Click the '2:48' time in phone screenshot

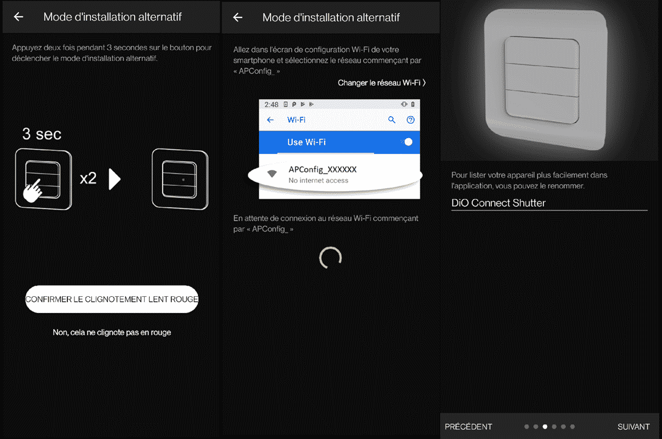[x=271, y=105]
